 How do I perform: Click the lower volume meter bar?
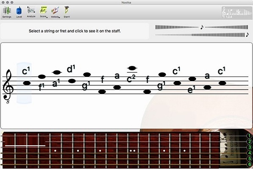point(200,35)
